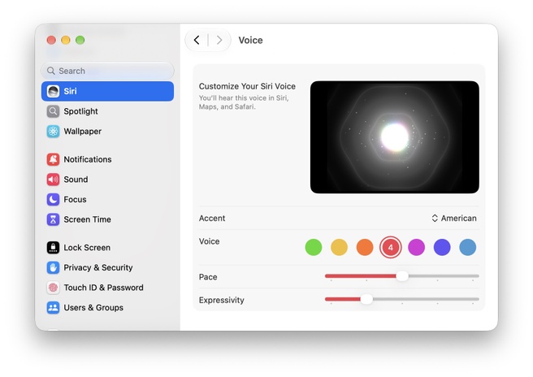Select the red voice number 4
This screenshot has height=377, width=533.
[x=391, y=247]
